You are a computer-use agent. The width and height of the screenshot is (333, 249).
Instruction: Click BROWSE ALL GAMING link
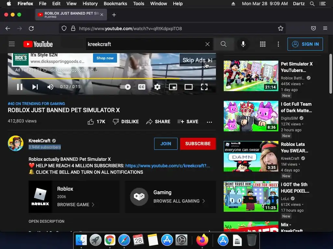(179, 201)
